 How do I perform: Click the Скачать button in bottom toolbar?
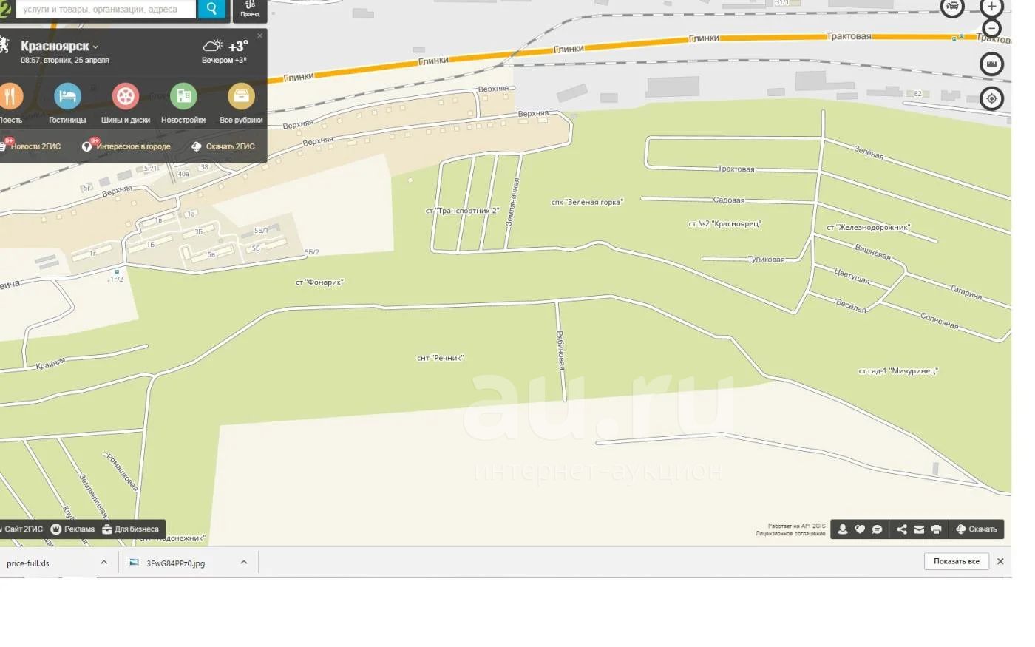pyautogui.click(x=977, y=529)
